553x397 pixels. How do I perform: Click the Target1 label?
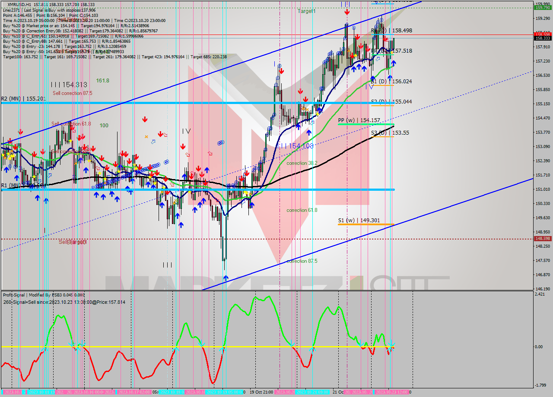pos(306,11)
